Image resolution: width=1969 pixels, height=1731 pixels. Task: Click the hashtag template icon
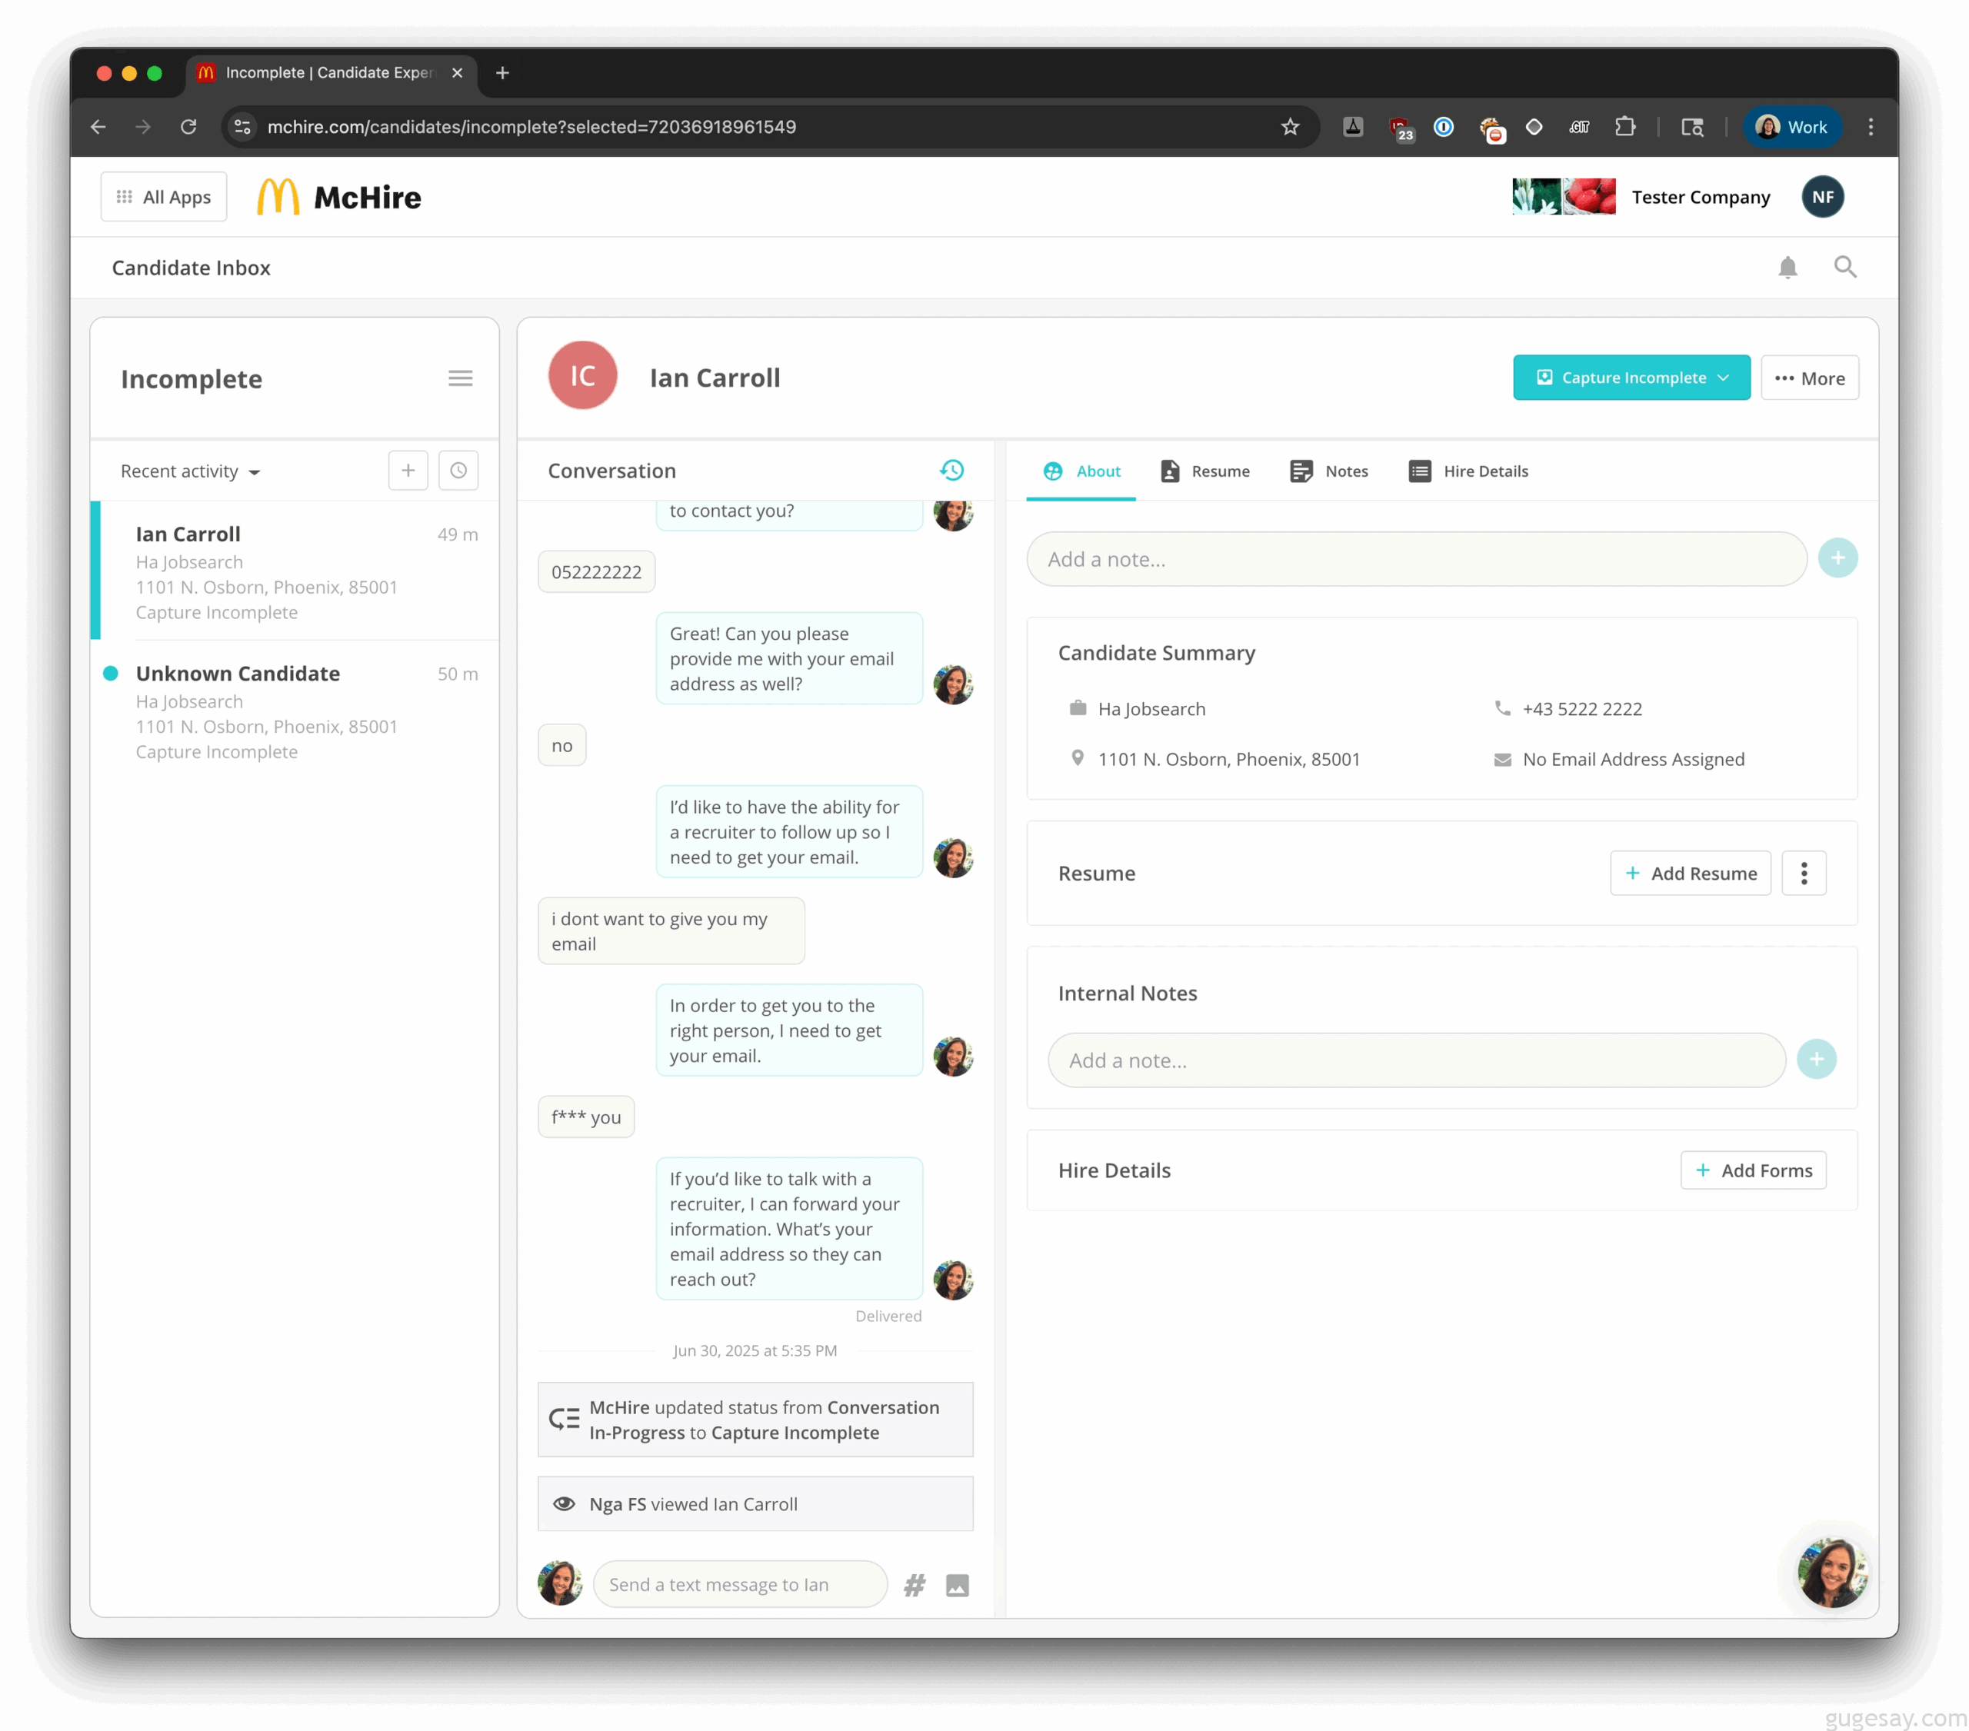coord(915,1585)
